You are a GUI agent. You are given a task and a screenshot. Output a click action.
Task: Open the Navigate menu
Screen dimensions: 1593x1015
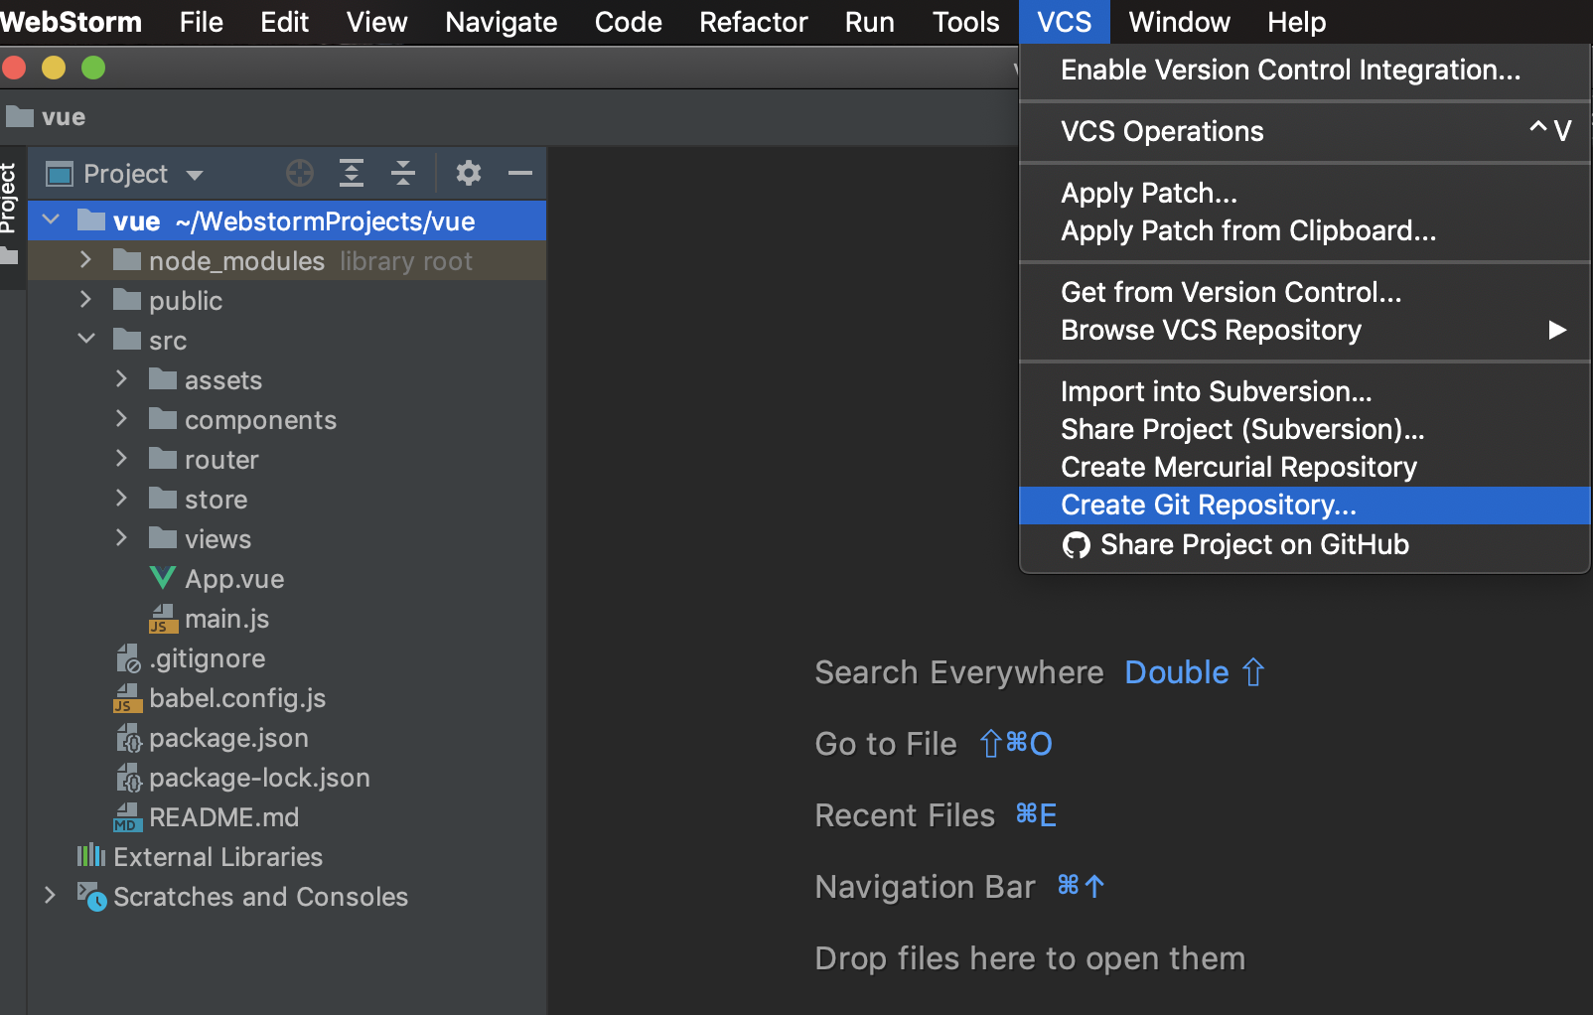click(x=502, y=22)
